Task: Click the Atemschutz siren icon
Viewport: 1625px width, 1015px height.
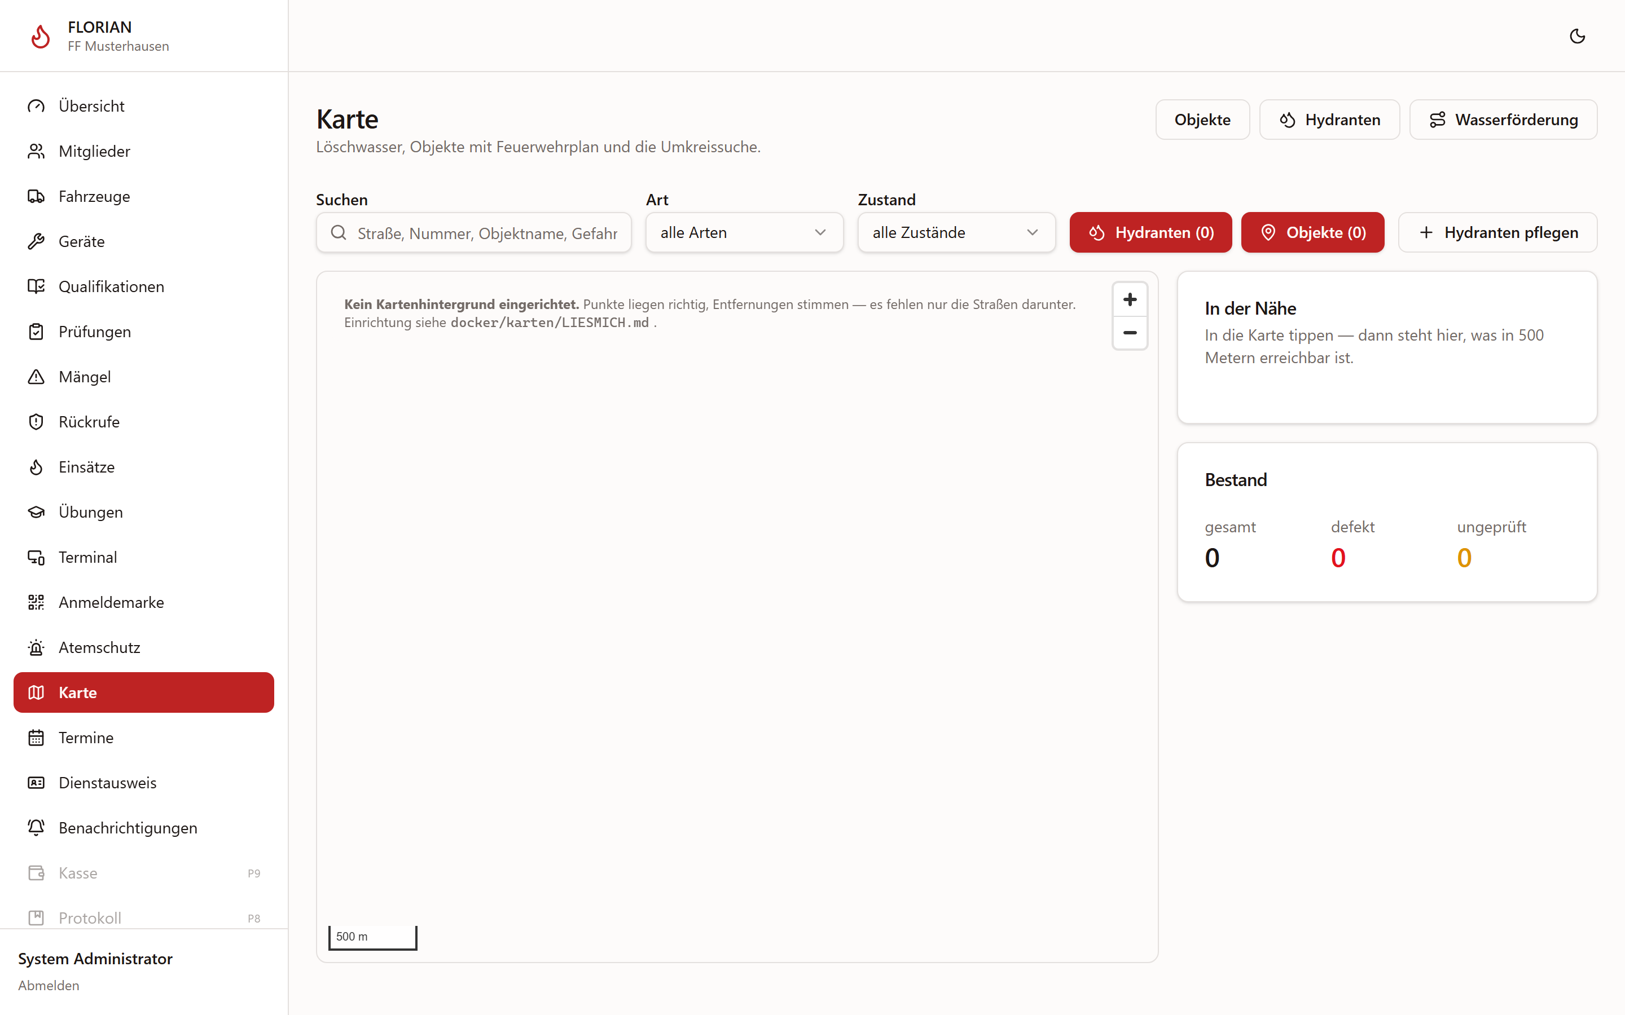Action: (36, 647)
